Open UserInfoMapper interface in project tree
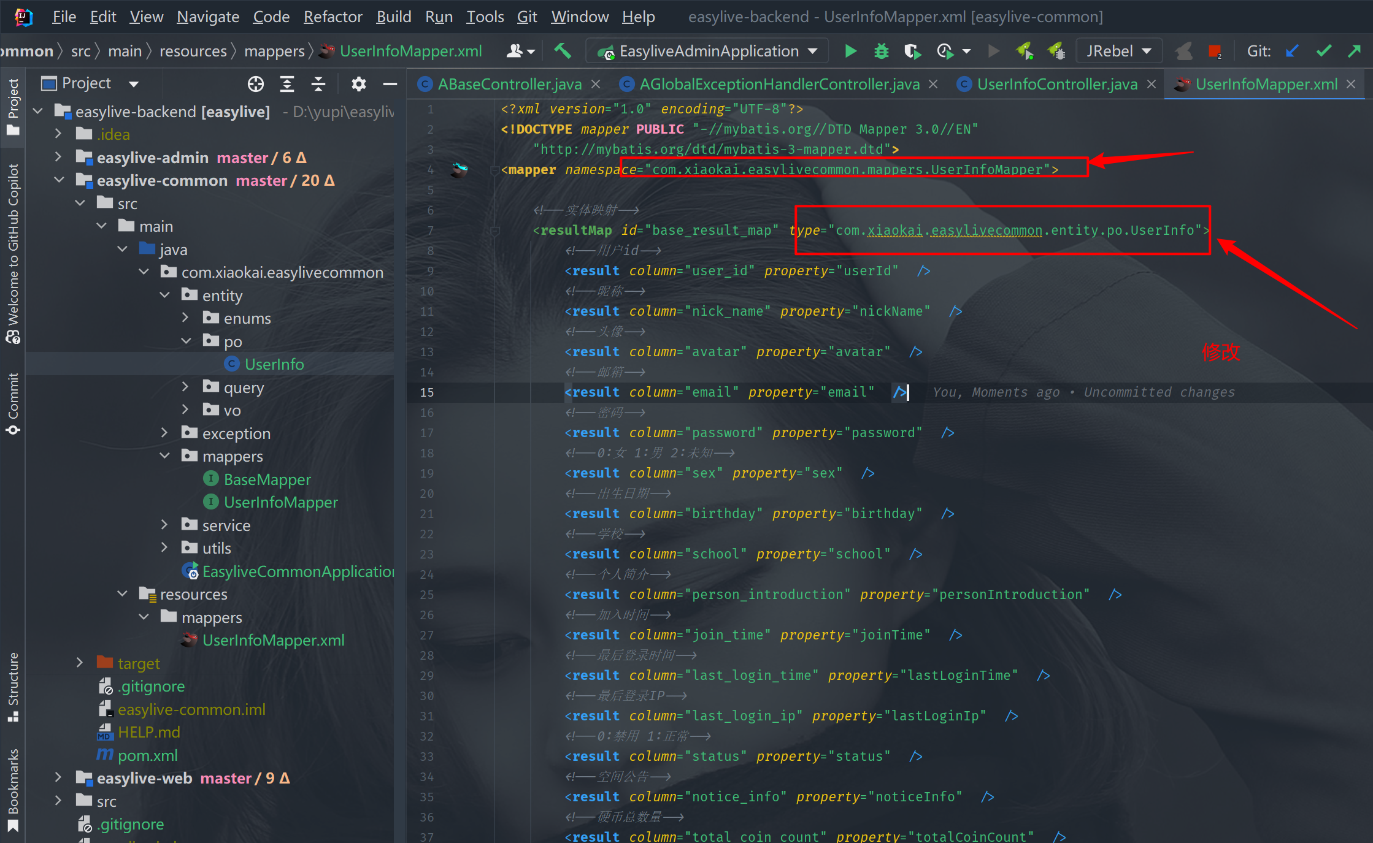The width and height of the screenshot is (1373, 843). tap(280, 502)
